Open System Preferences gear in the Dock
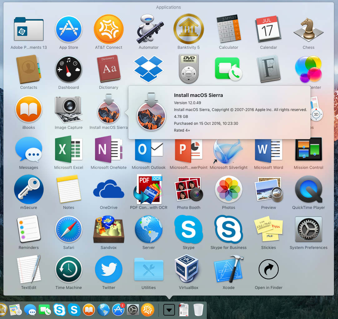338x319 pixels. (133, 310)
